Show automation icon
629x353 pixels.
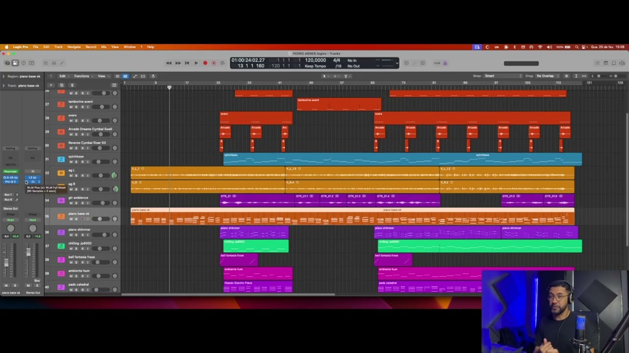pos(135,76)
